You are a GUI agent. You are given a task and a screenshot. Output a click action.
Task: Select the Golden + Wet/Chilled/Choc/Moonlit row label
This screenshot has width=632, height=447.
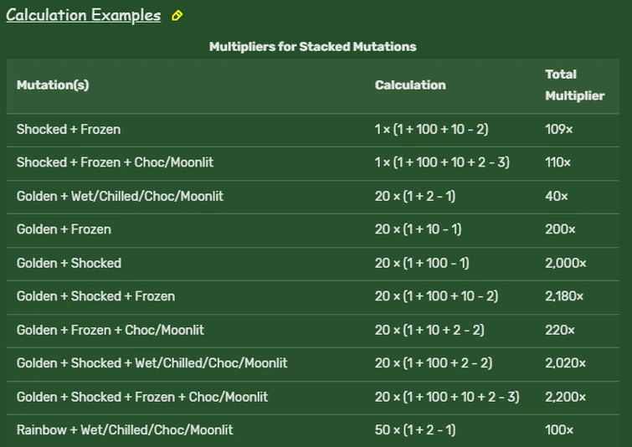coord(120,196)
